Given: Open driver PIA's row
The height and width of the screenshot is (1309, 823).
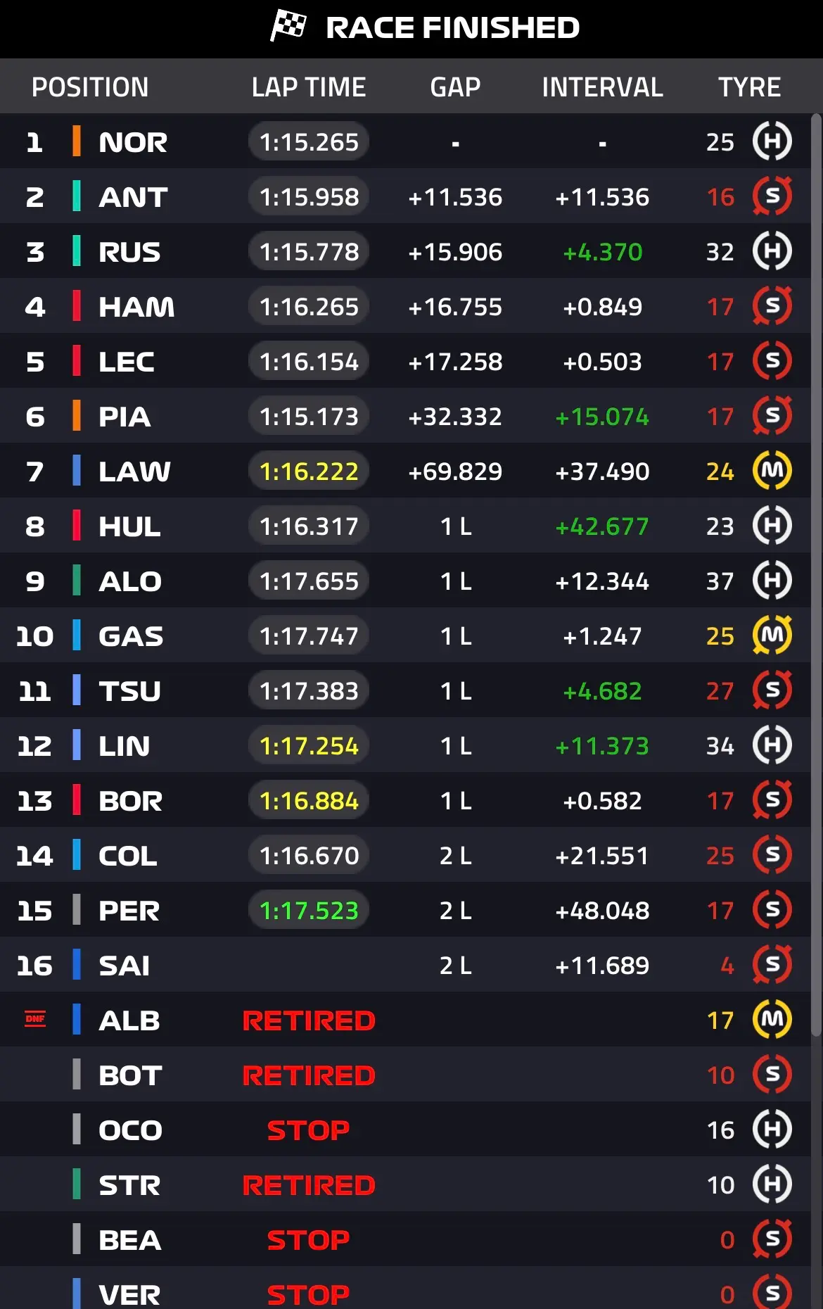Looking at the screenshot, I should (x=404, y=416).
